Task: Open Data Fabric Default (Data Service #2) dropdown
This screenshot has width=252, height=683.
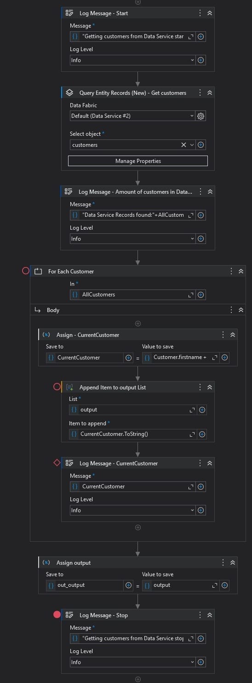Action: tap(132, 116)
